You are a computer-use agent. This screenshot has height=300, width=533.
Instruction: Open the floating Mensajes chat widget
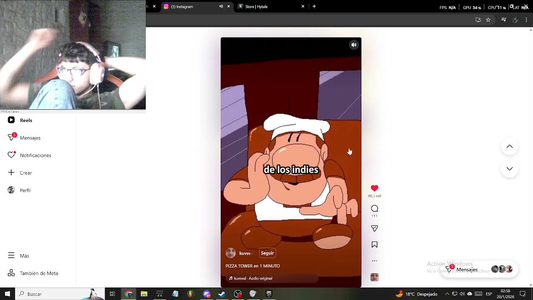click(x=479, y=269)
